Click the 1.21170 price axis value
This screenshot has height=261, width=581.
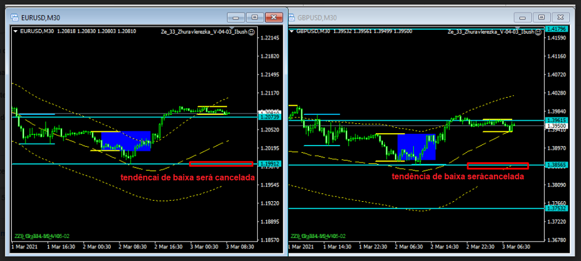point(270,93)
